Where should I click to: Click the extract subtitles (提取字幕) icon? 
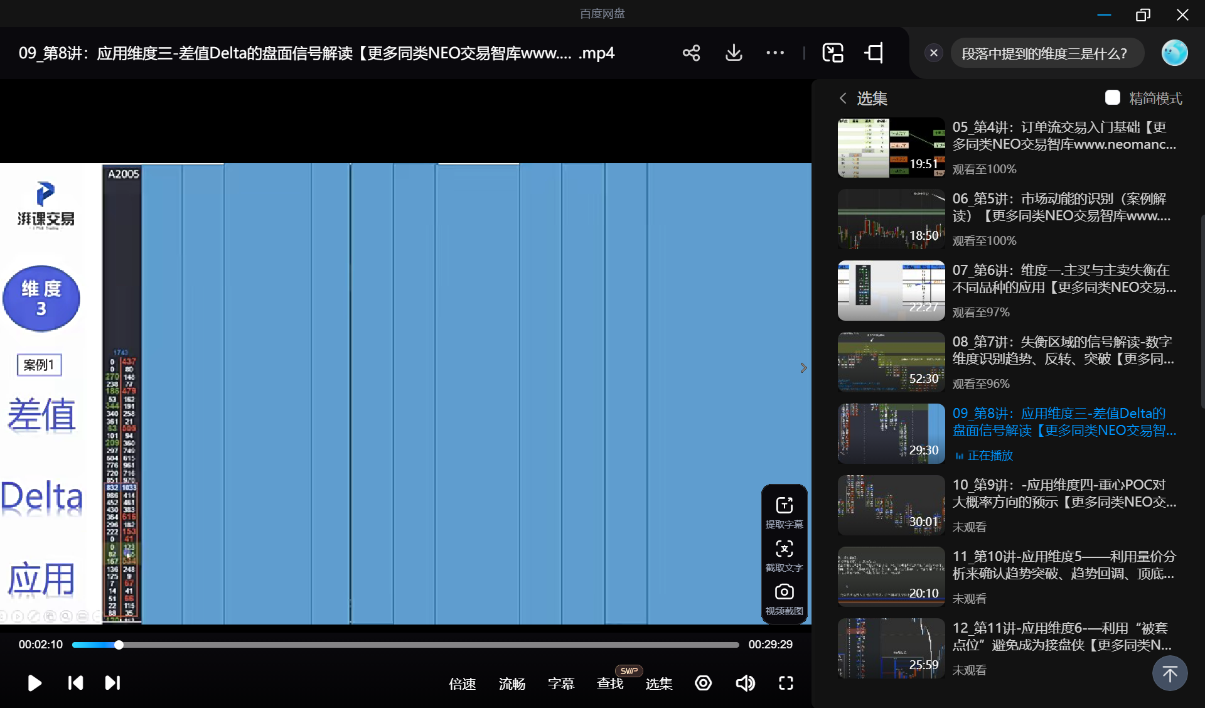point(784,506)
